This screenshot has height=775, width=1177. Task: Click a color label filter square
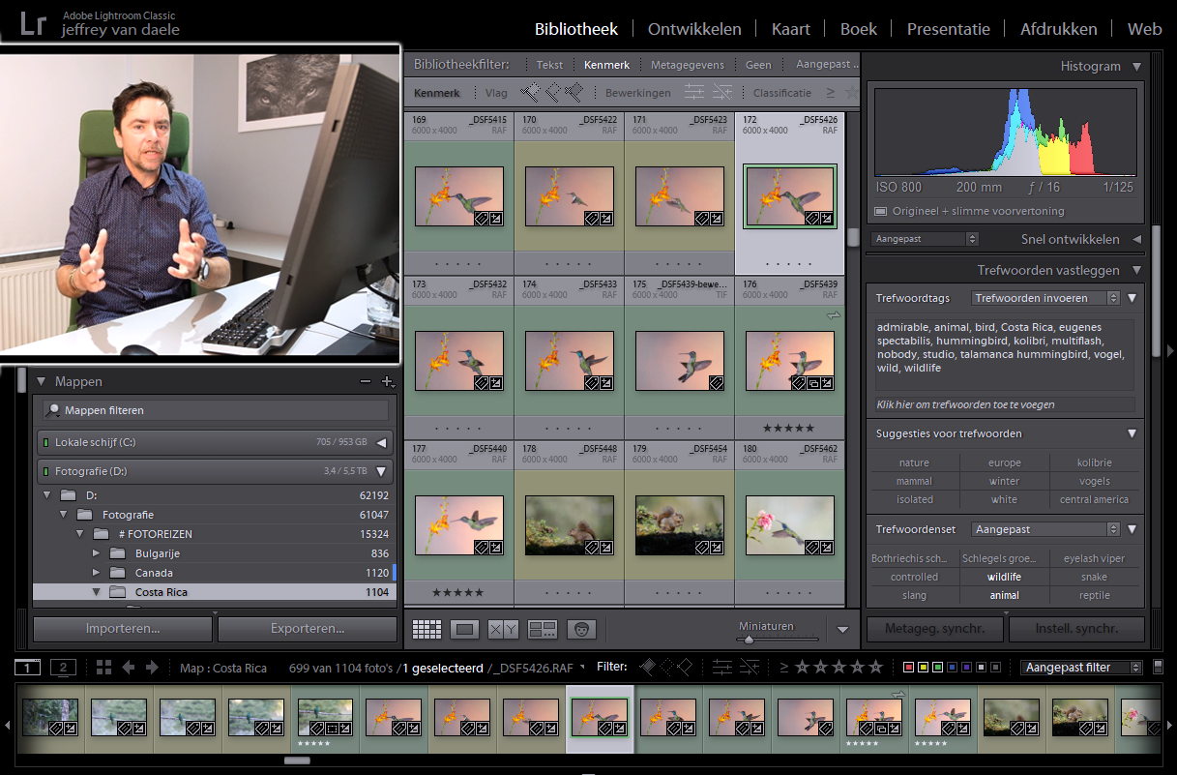[x=910, y=667]
